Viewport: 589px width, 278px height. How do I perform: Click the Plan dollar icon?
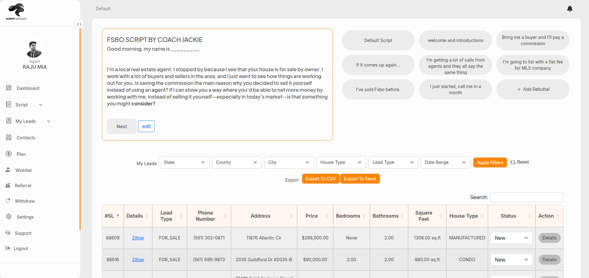pos(9,154)
